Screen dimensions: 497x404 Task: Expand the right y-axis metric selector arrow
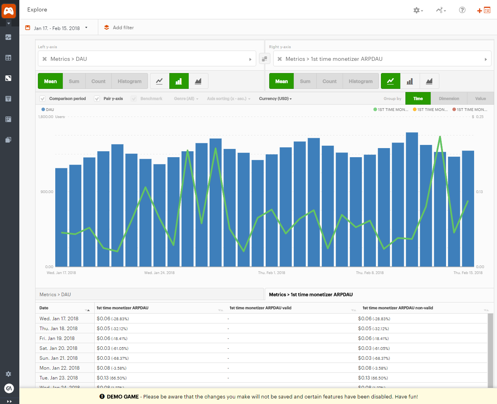(486, 59)
